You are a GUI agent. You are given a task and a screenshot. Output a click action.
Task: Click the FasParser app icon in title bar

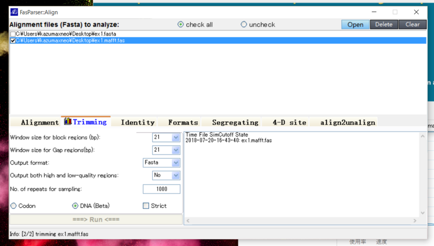point(14,12)
